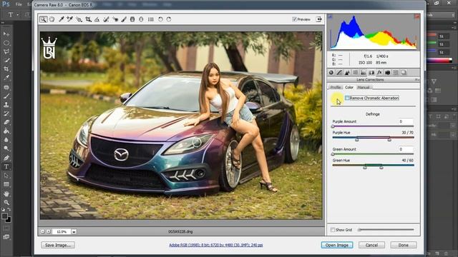Screen dimensions: 458x257
Task: Click the Save Image button
Action: coord(58,245)
